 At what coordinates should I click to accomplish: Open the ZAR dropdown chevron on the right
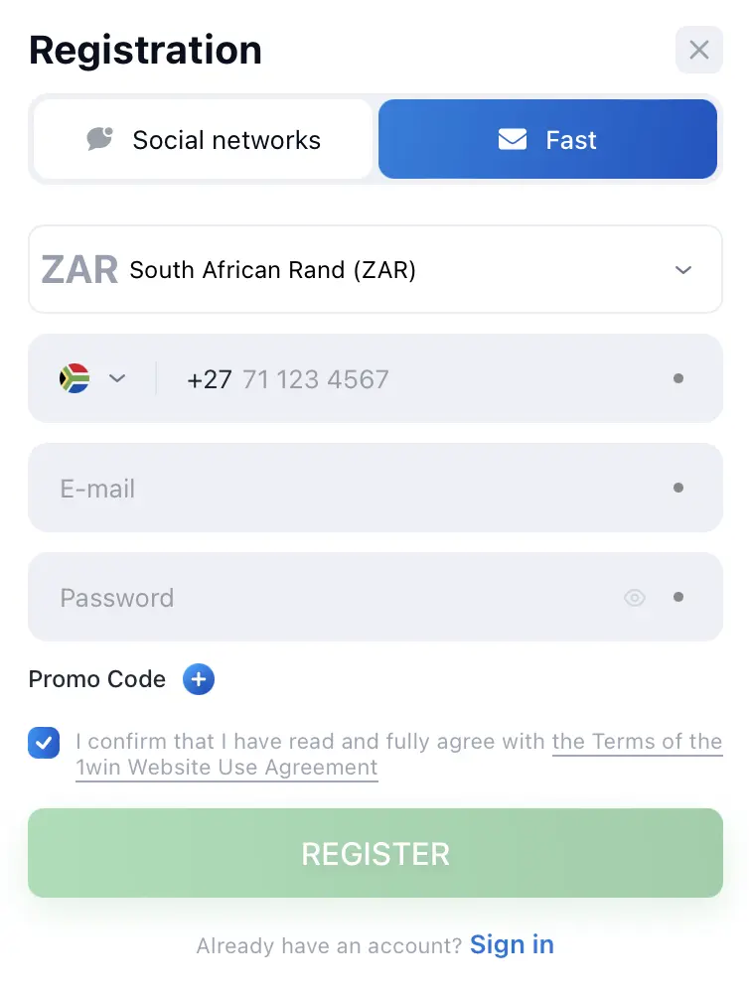coord(683,269)
